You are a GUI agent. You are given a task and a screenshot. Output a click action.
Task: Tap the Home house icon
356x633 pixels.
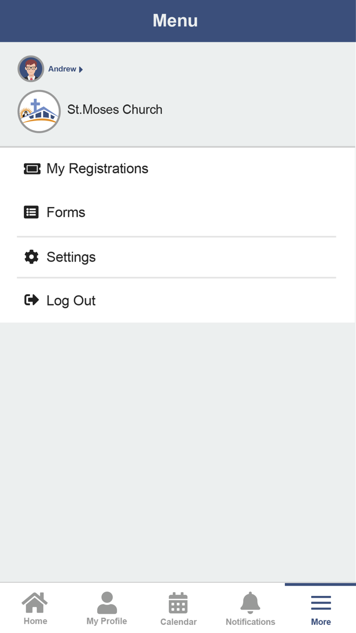point(35,602)
